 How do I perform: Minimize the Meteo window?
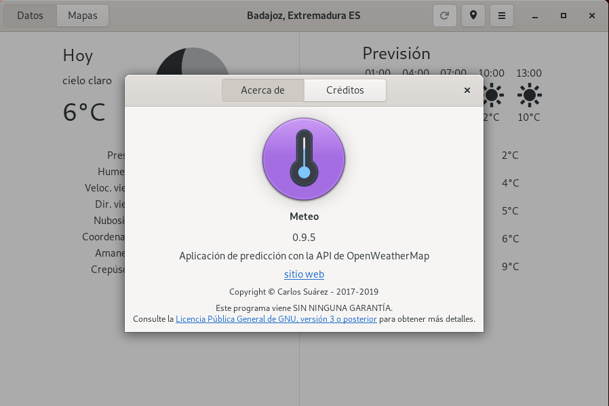pyautogui.click(x=535, y=16)
